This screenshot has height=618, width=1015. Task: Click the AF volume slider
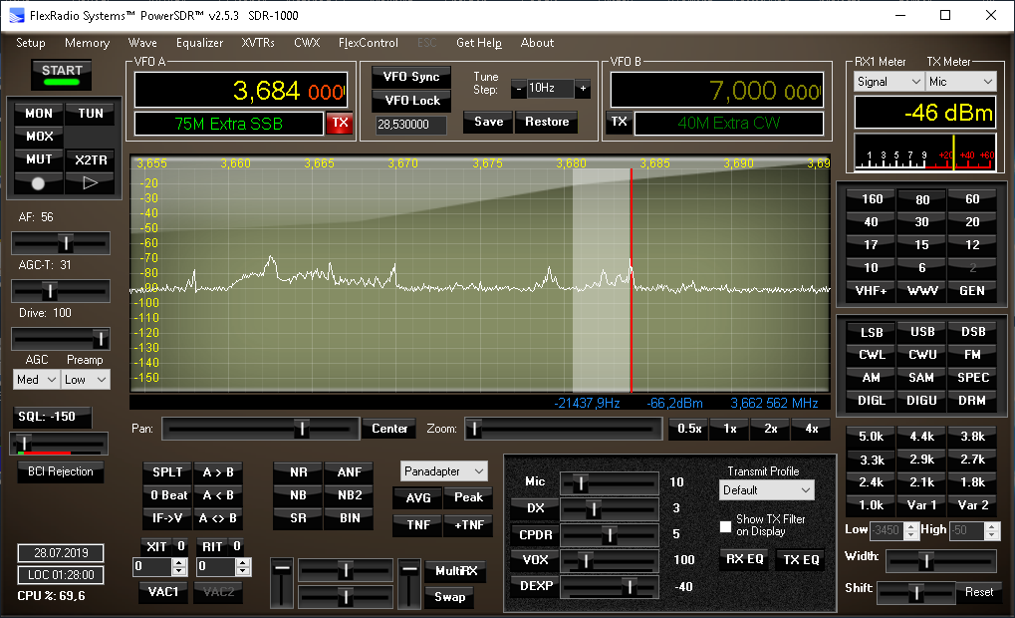(60, 243)
